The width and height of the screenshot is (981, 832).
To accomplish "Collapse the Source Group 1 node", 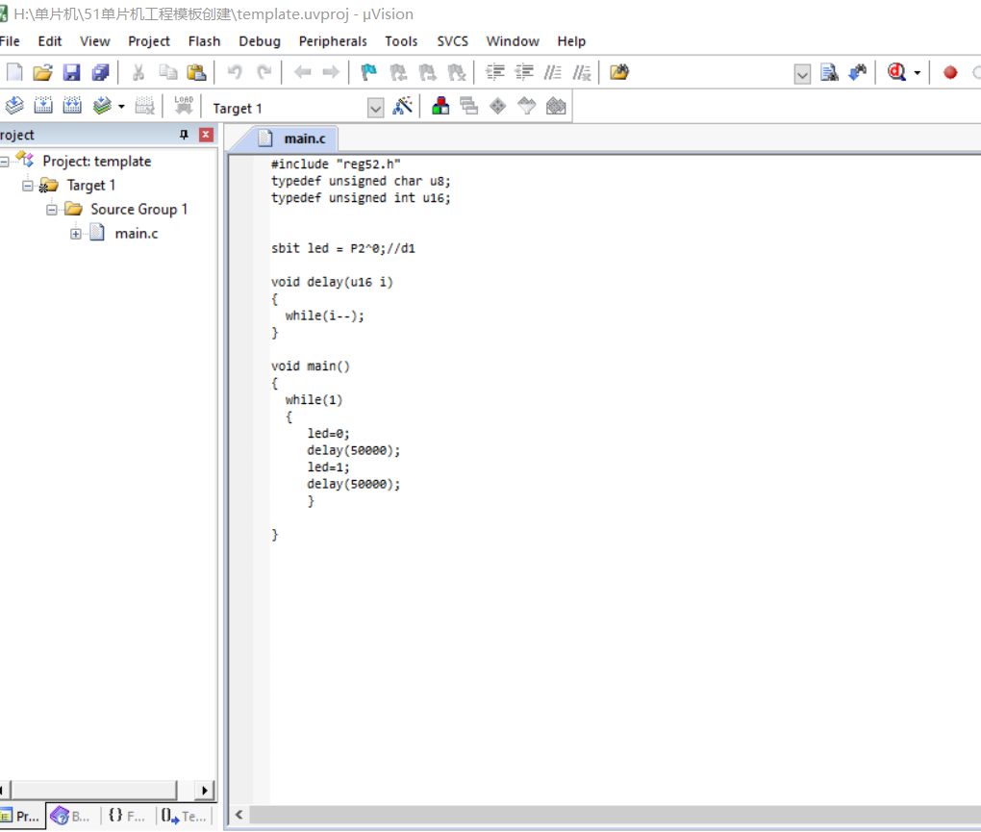I will pos(52,210).
